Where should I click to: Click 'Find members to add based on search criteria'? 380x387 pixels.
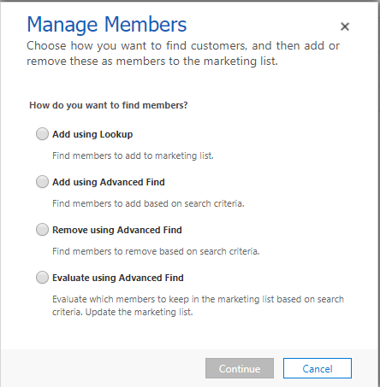pos(148,203)
